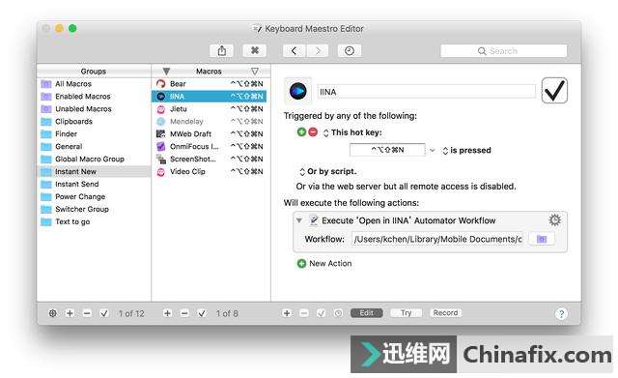The image size is (618, 378).
Task: Add a new group with plus button
Action: click(x=70, y=313)
